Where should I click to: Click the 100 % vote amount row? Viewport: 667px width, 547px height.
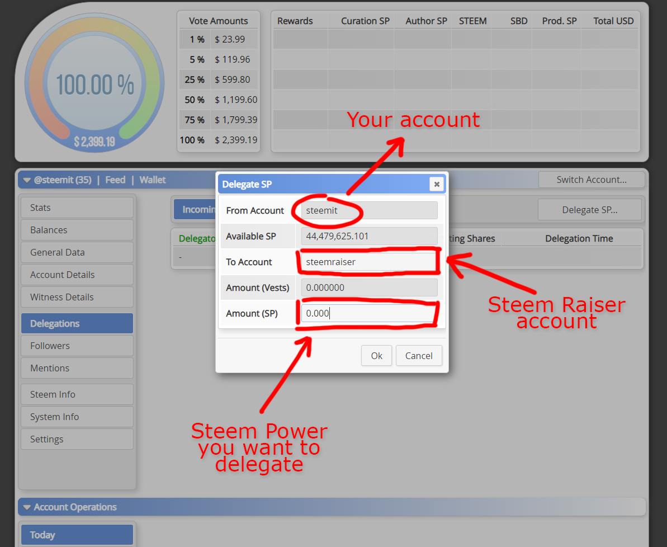pyautogui.click(x=219, y=140)
